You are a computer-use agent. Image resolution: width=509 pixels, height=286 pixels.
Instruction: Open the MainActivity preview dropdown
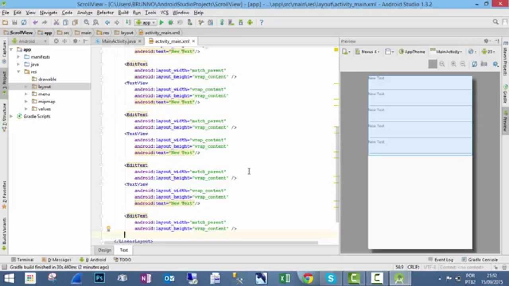tap(446, 52)
